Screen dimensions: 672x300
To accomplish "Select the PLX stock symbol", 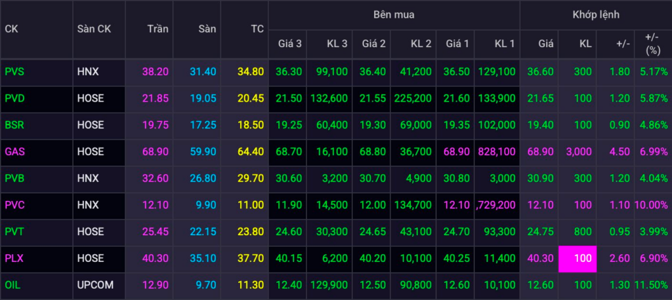I will pos(14,258).
